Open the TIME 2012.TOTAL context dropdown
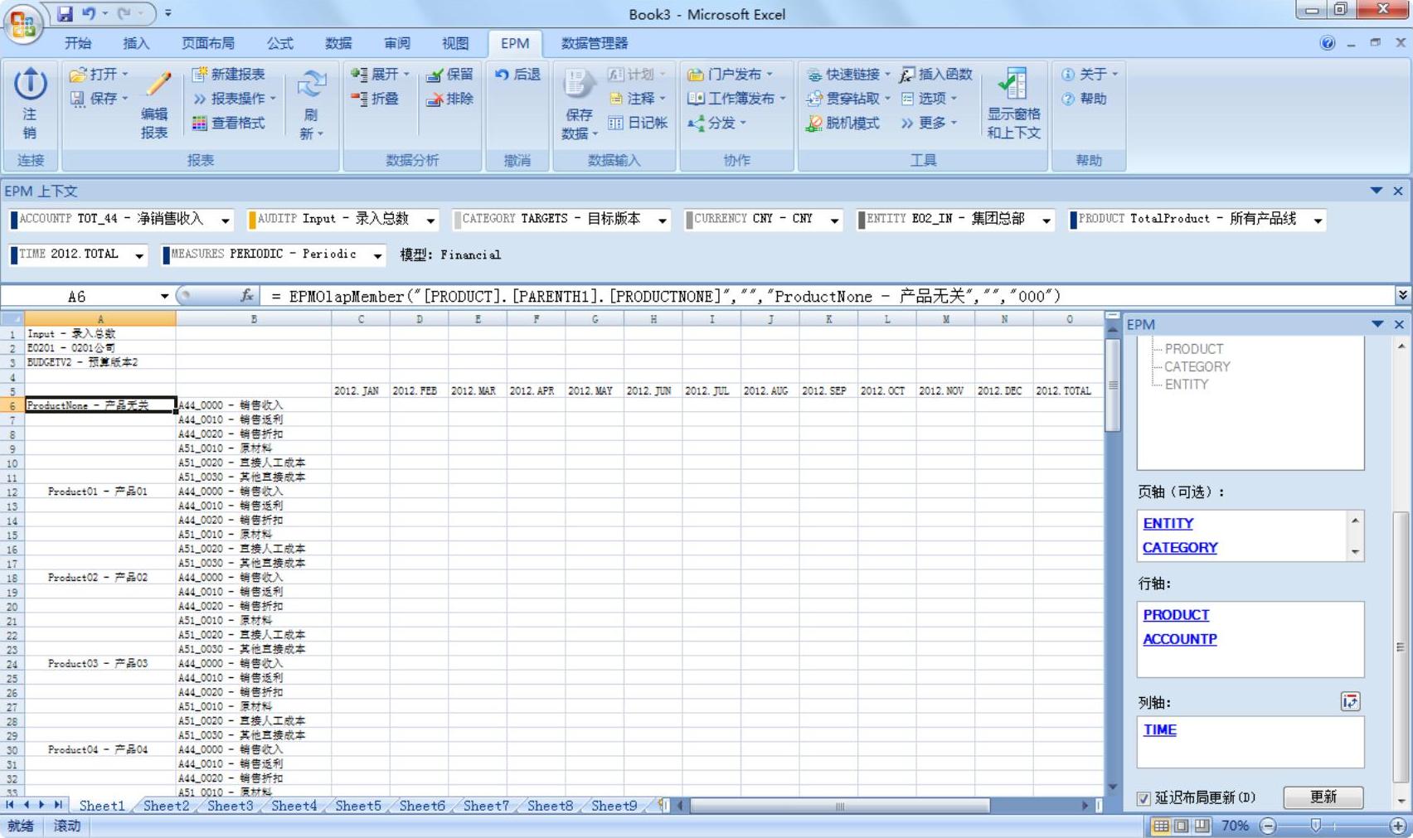Viewport: 1413px width, 838px height. 138,255
